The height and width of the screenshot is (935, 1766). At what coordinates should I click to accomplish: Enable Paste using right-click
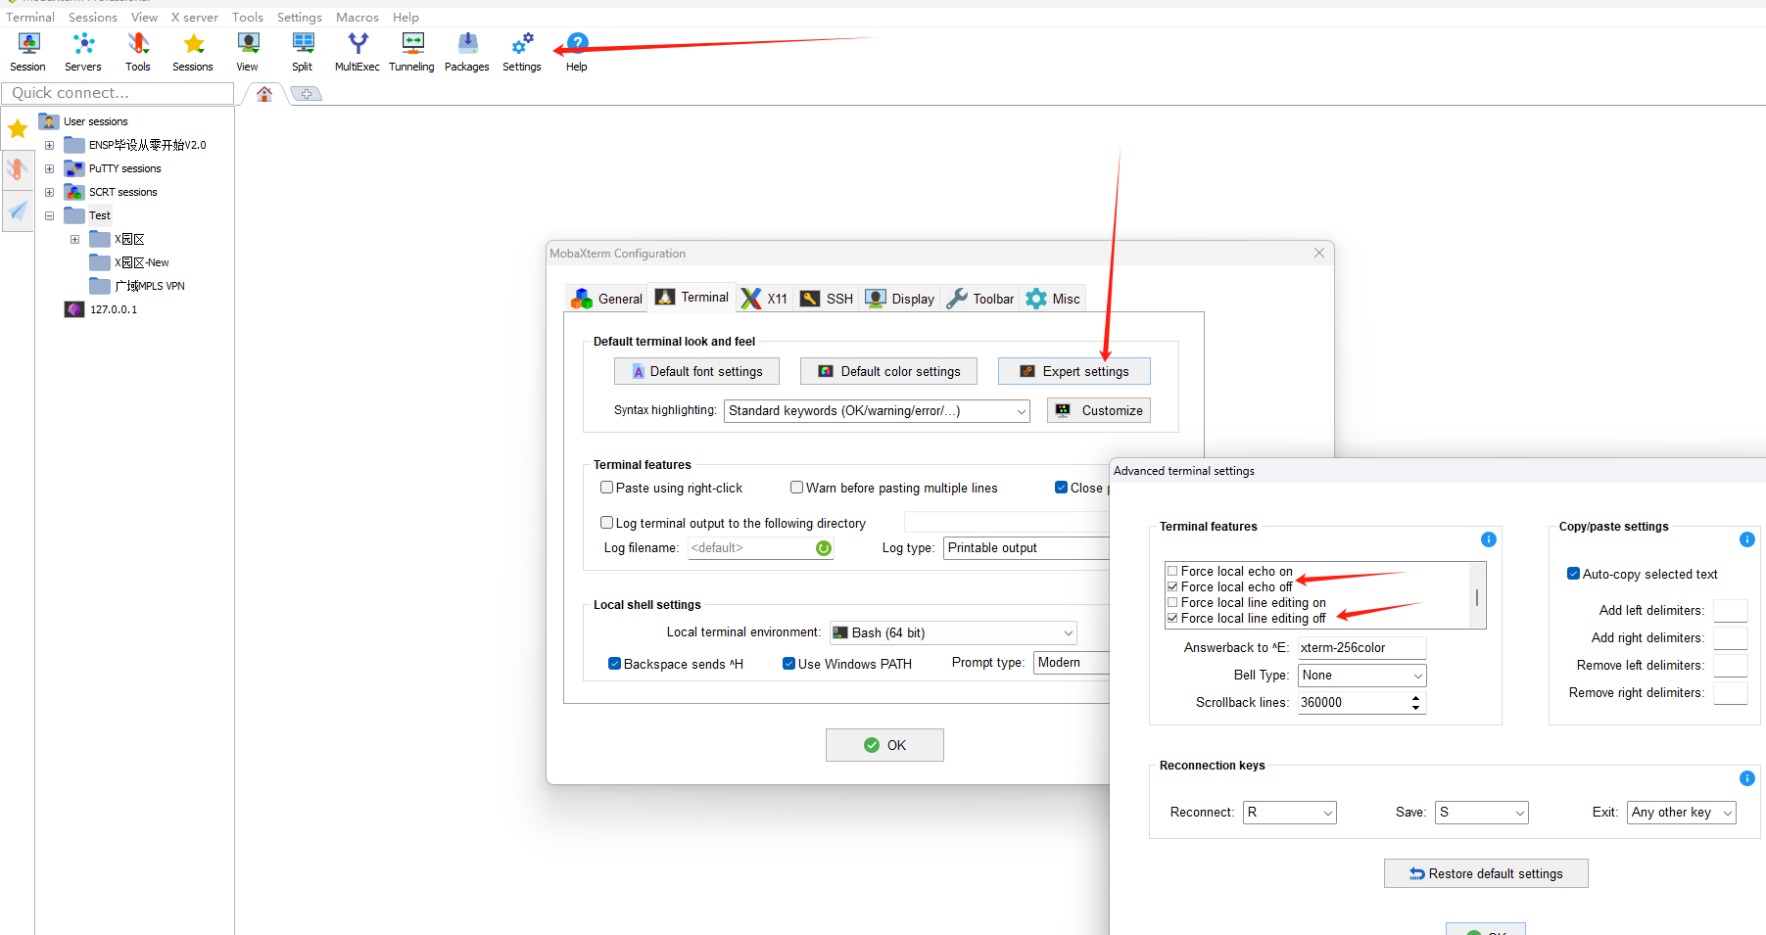coord(607,488)
